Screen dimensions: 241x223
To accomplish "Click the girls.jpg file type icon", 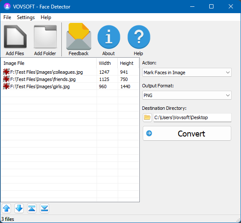I will click(x=6, y=86).
